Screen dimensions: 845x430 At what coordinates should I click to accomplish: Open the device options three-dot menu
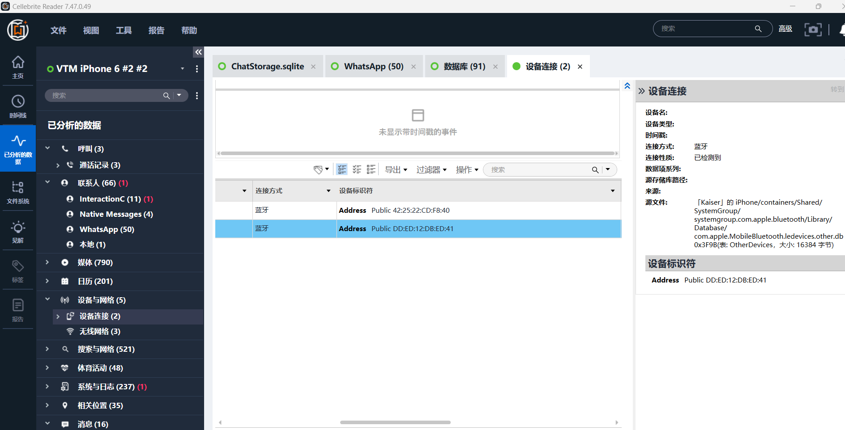point(197,69)
